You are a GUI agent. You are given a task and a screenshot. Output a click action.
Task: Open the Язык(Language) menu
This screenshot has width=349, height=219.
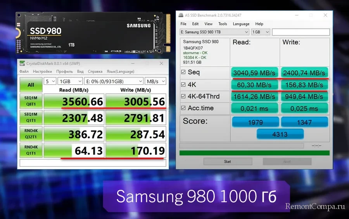click(x=121, y=72)
